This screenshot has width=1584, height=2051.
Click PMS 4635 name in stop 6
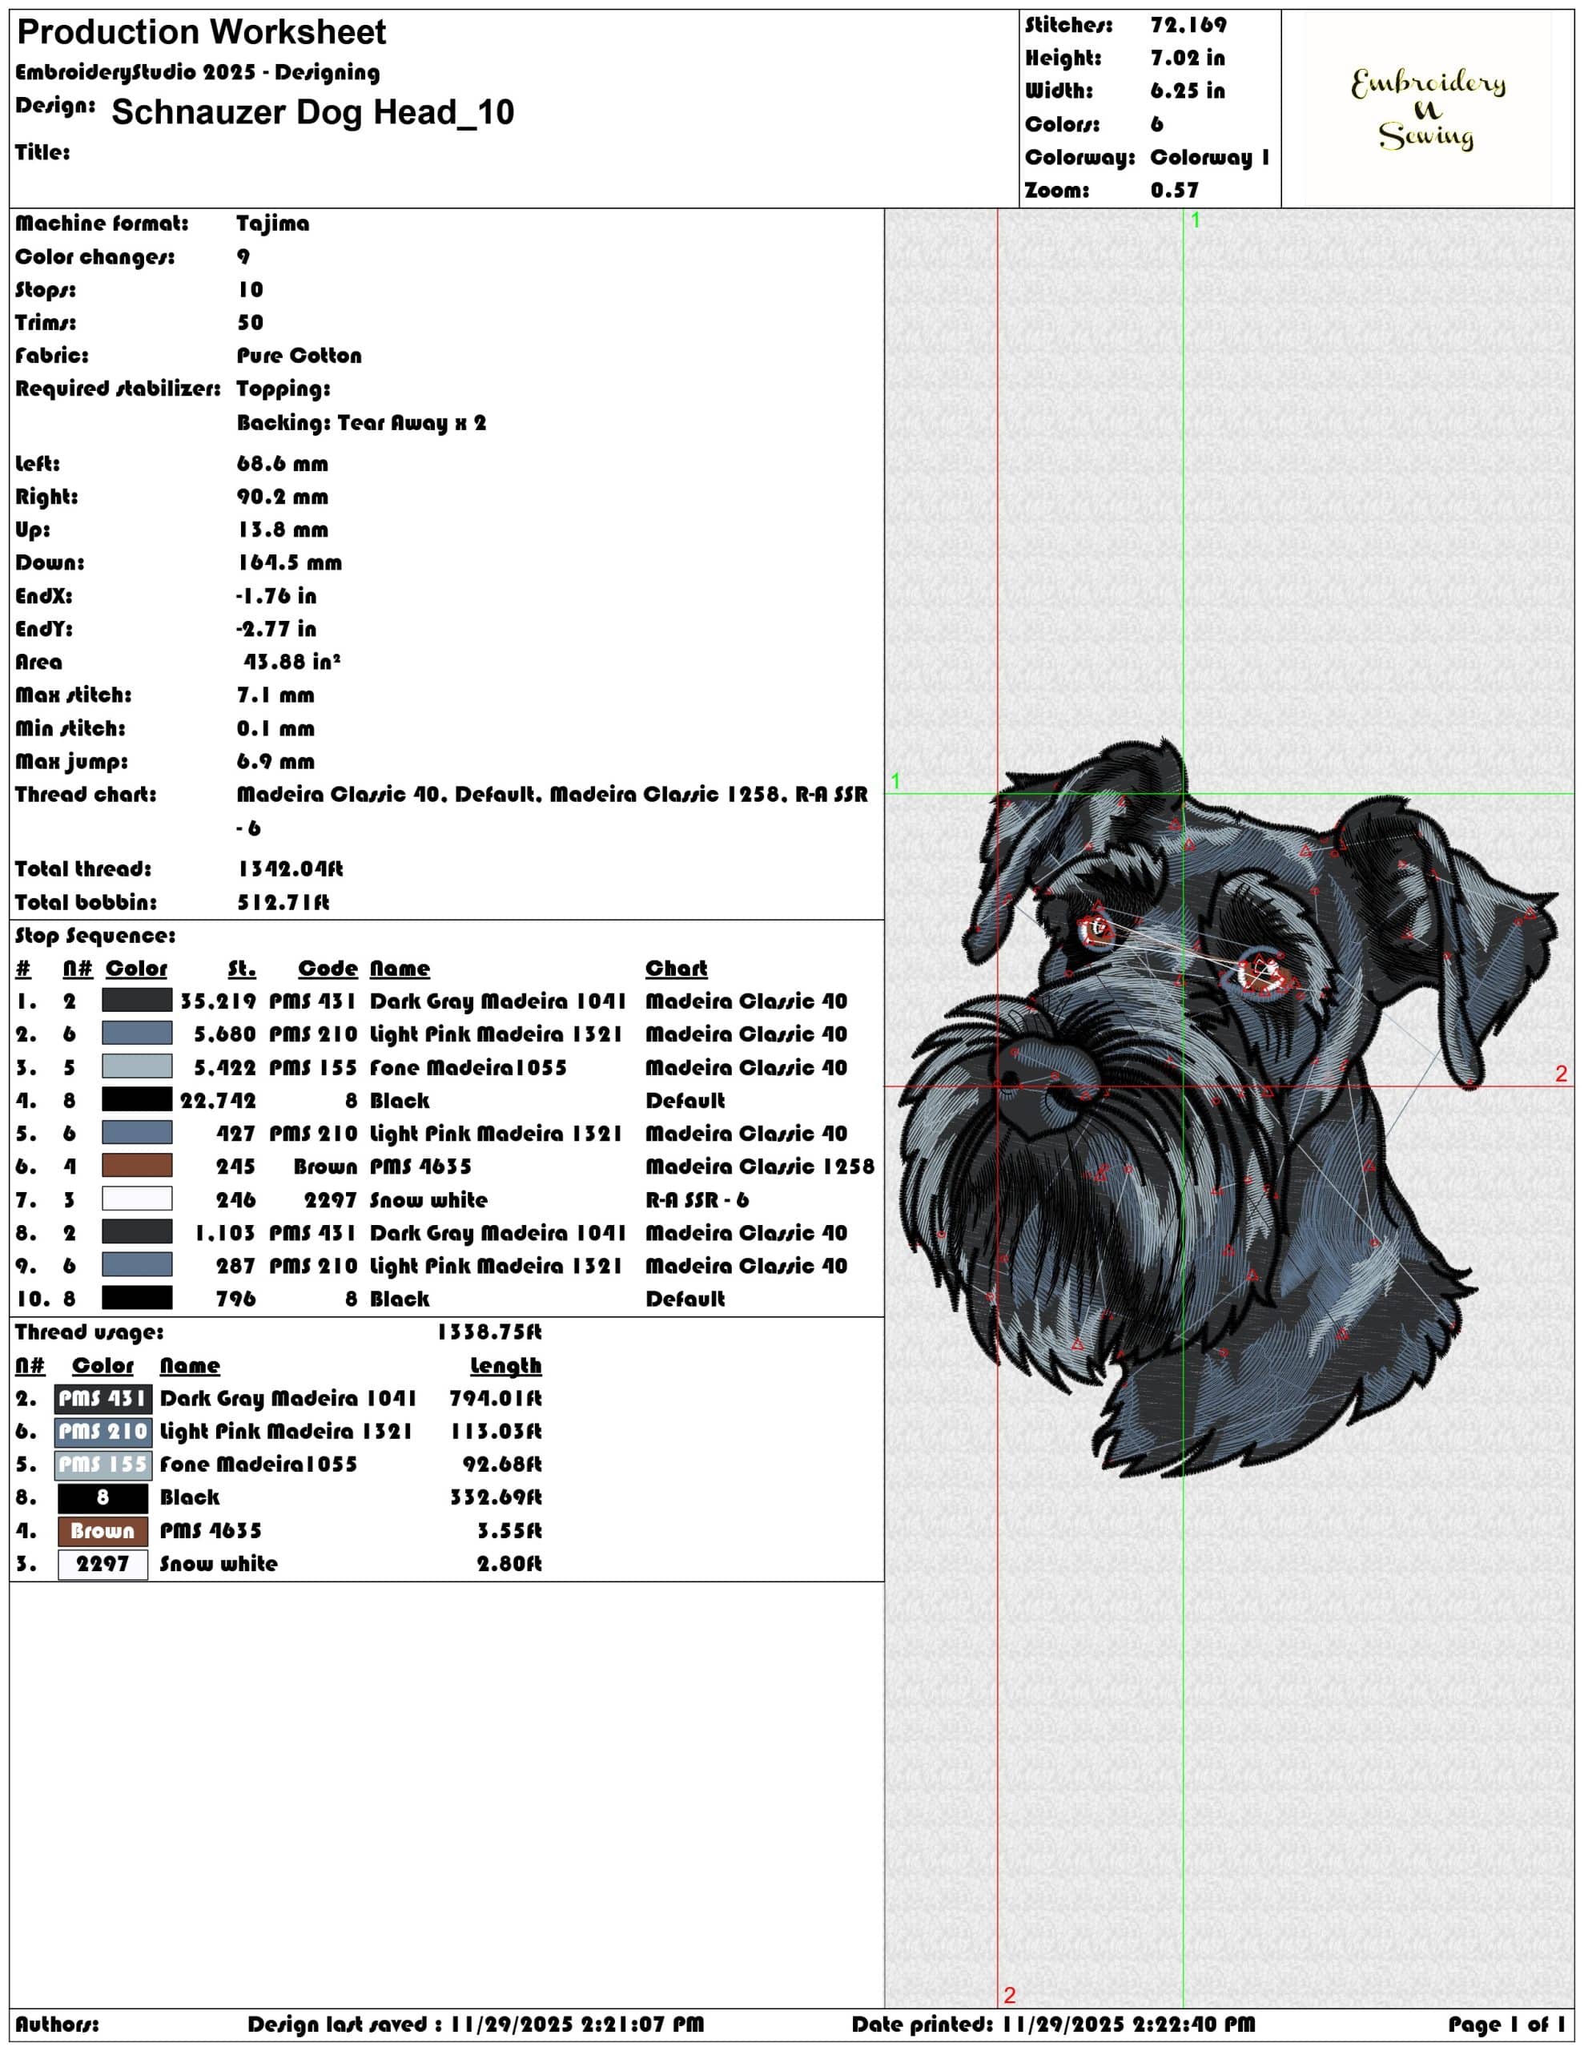point(420,1167)
